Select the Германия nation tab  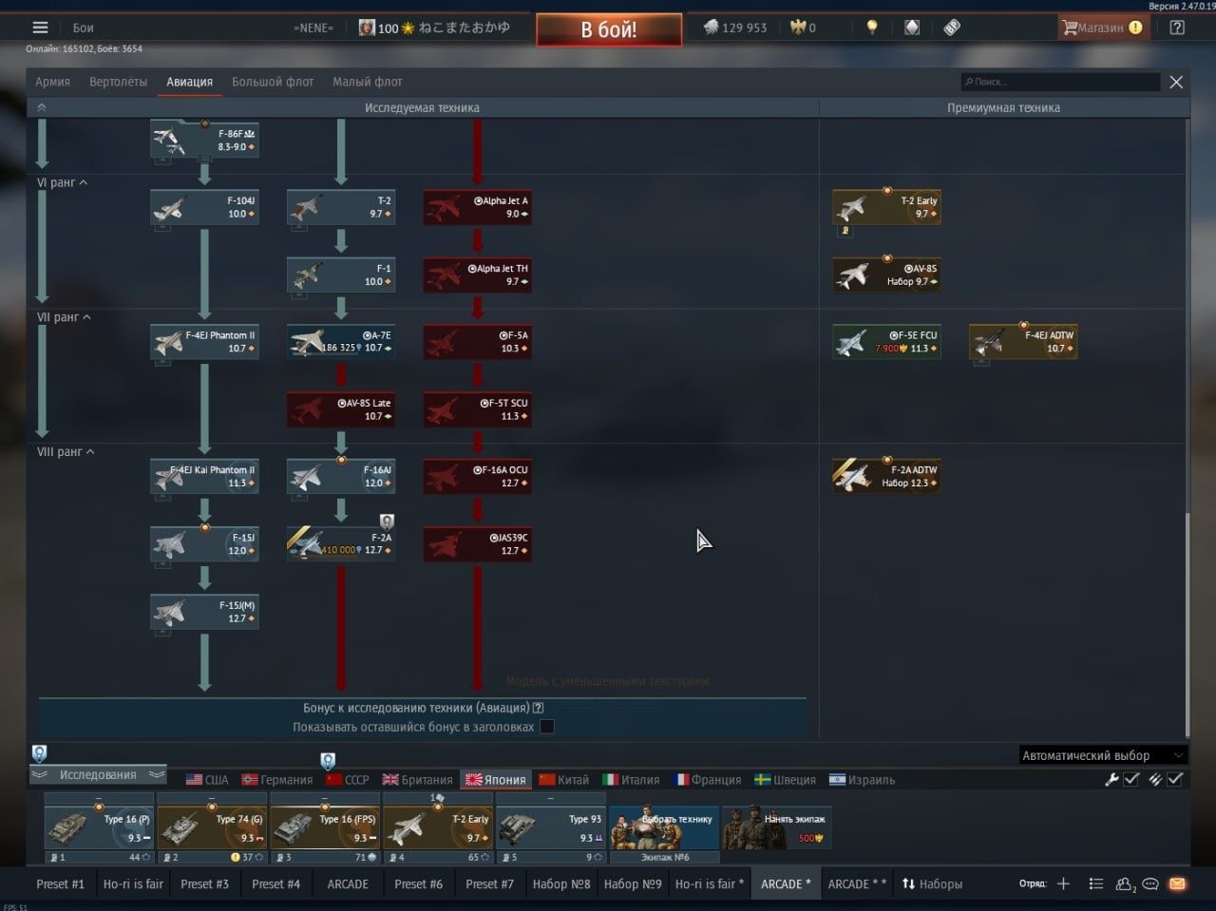pyautogui.click(x=277, y=780)
